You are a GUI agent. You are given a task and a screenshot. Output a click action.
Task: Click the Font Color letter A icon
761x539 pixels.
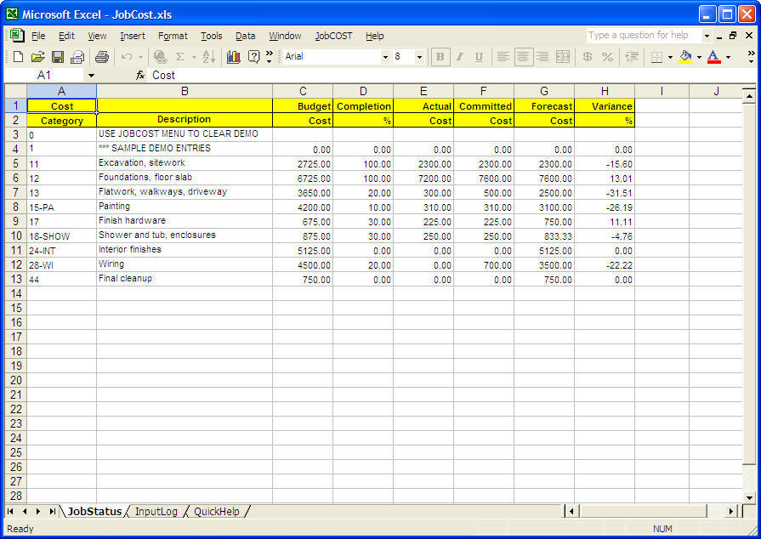point(714,57)
